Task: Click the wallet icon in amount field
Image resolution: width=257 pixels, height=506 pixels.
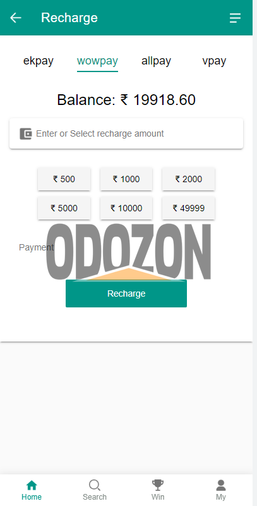Action: pos(26,133)
